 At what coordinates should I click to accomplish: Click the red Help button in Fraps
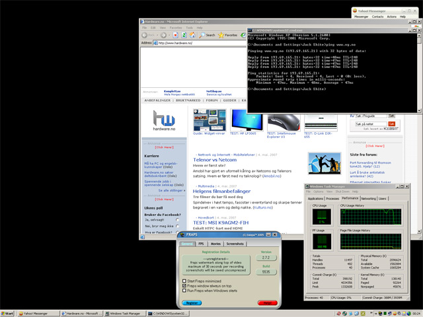click(267, 303)
